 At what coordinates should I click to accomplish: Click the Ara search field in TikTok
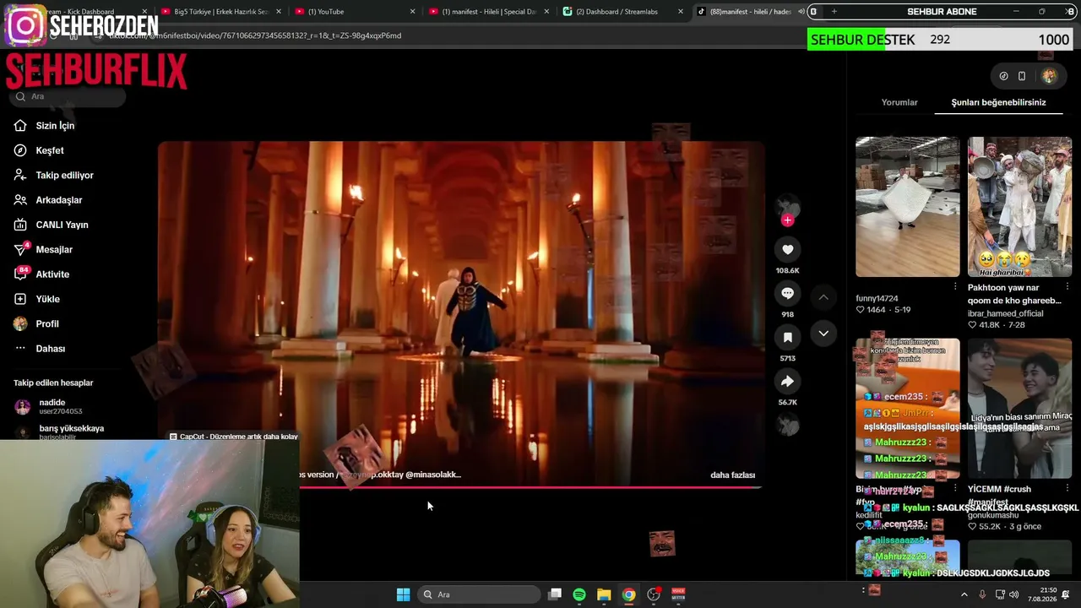[x=69, y=96]
